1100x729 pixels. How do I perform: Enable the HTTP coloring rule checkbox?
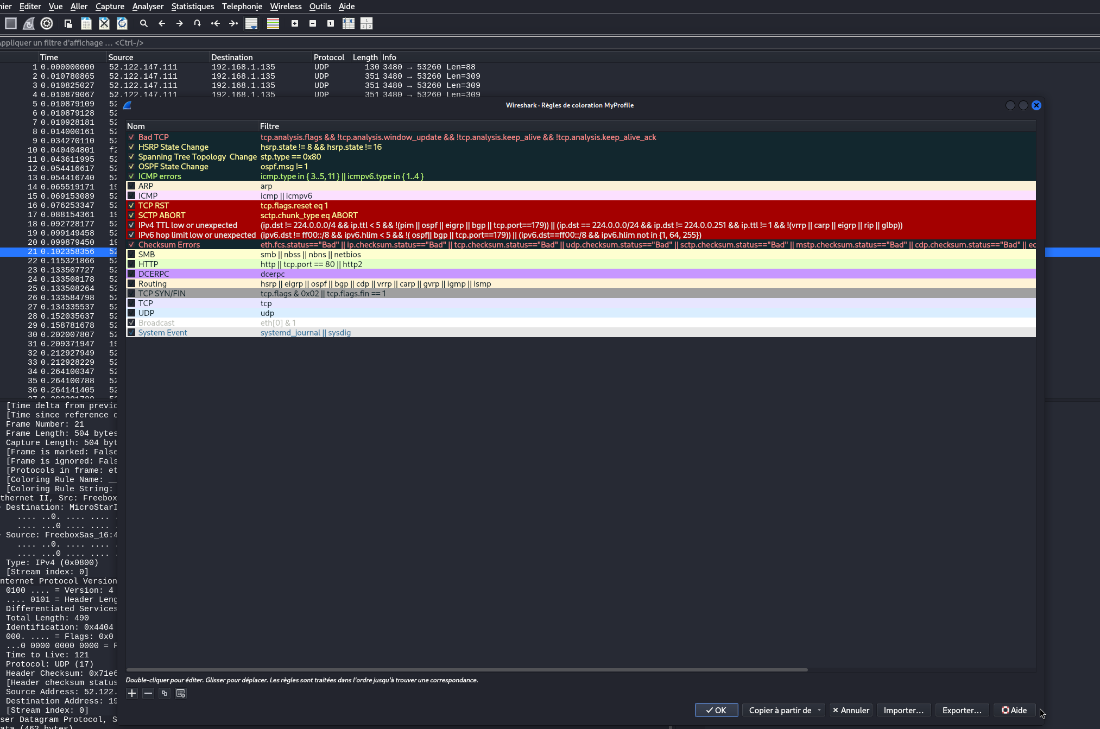coord(131,264)
